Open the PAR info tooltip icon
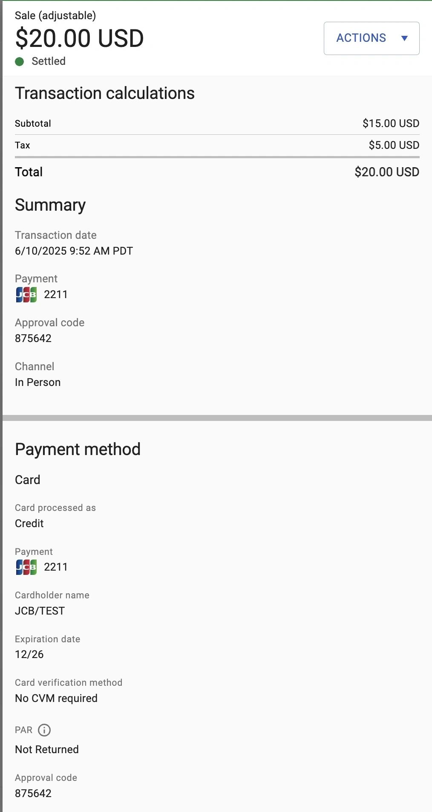The image size is (432, 812). point(44,730)
